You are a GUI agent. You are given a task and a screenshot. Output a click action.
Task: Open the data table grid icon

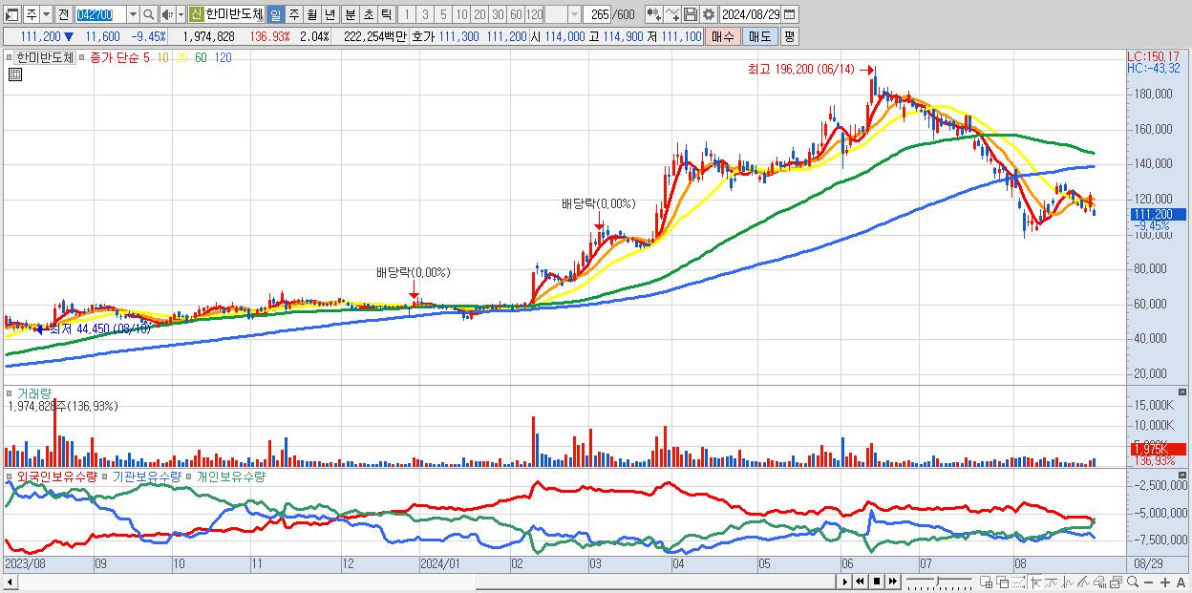14,74
